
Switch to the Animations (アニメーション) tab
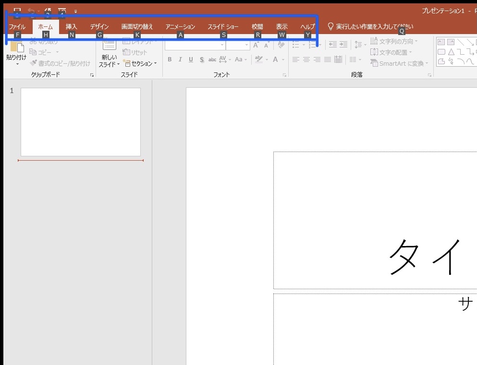(181, 27)
